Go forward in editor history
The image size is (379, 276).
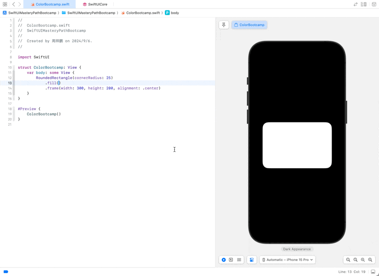(19, 4)
